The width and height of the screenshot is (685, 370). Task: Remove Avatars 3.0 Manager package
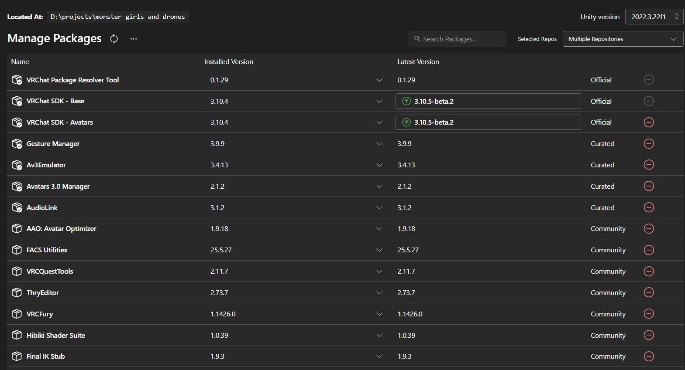click(649, 186)
